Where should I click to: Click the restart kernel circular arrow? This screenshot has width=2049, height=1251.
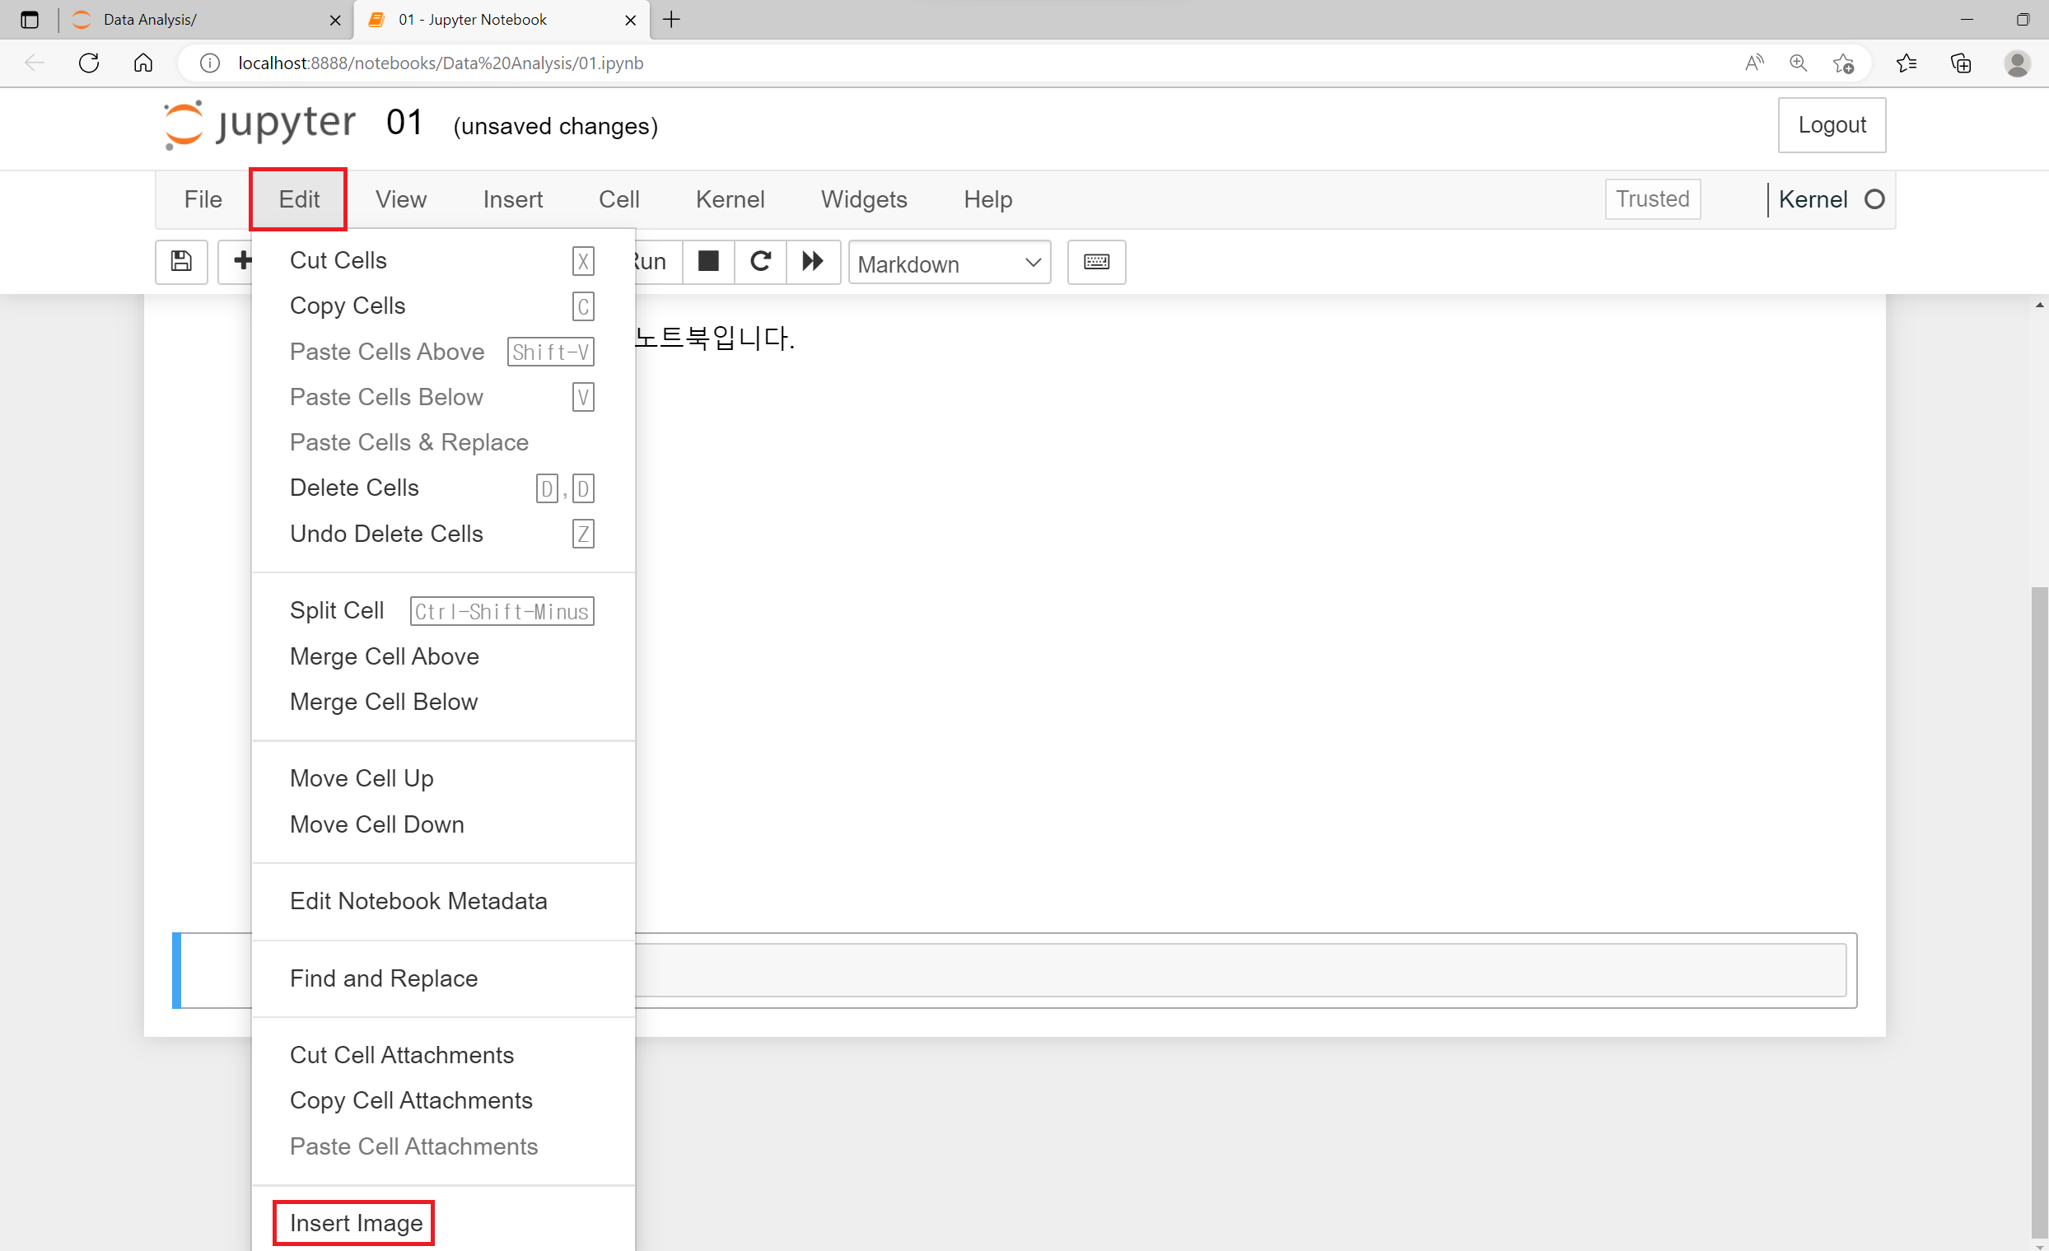tap(760, 261)
